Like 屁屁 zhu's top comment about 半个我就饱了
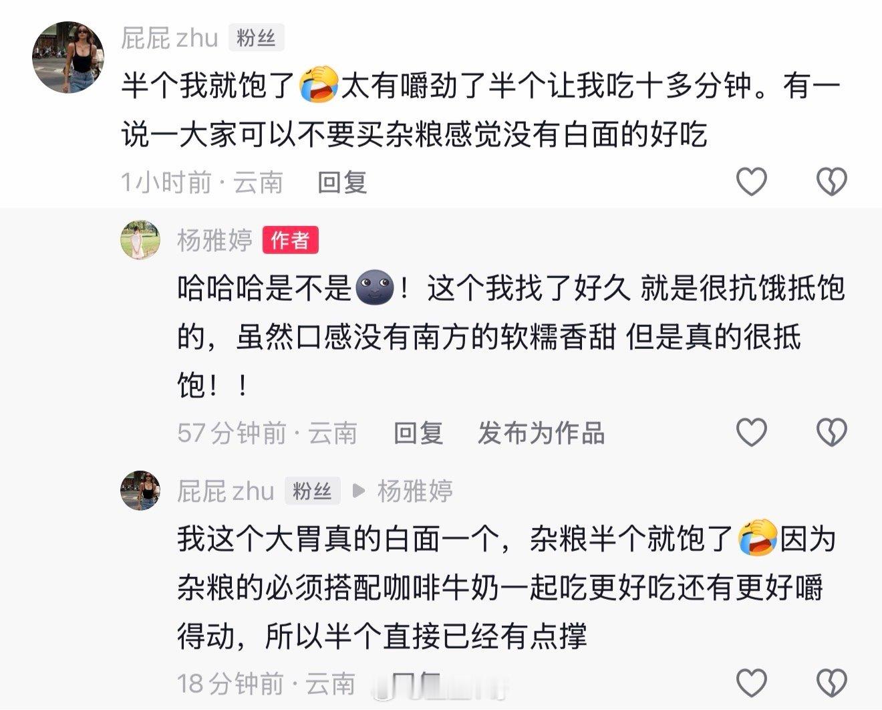 click(751, 181)
